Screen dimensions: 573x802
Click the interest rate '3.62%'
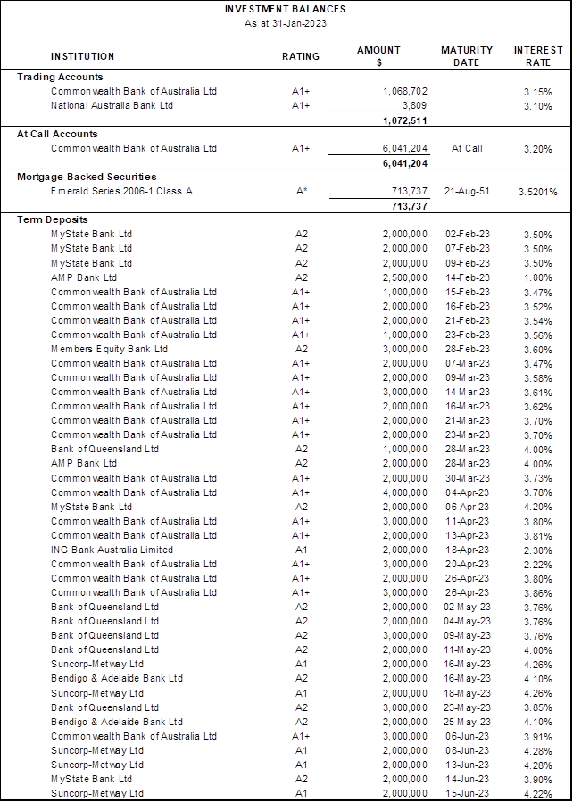[x=537, y=407]
